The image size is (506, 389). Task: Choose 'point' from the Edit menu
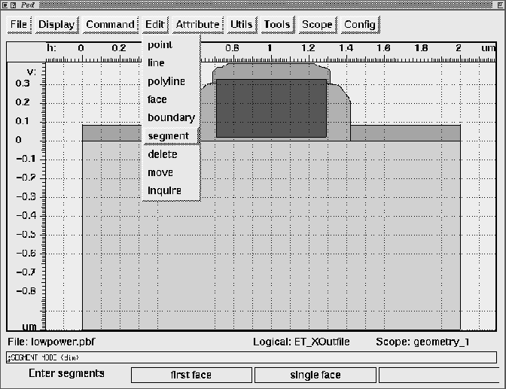pyautogui.click(x=171, y=45)
